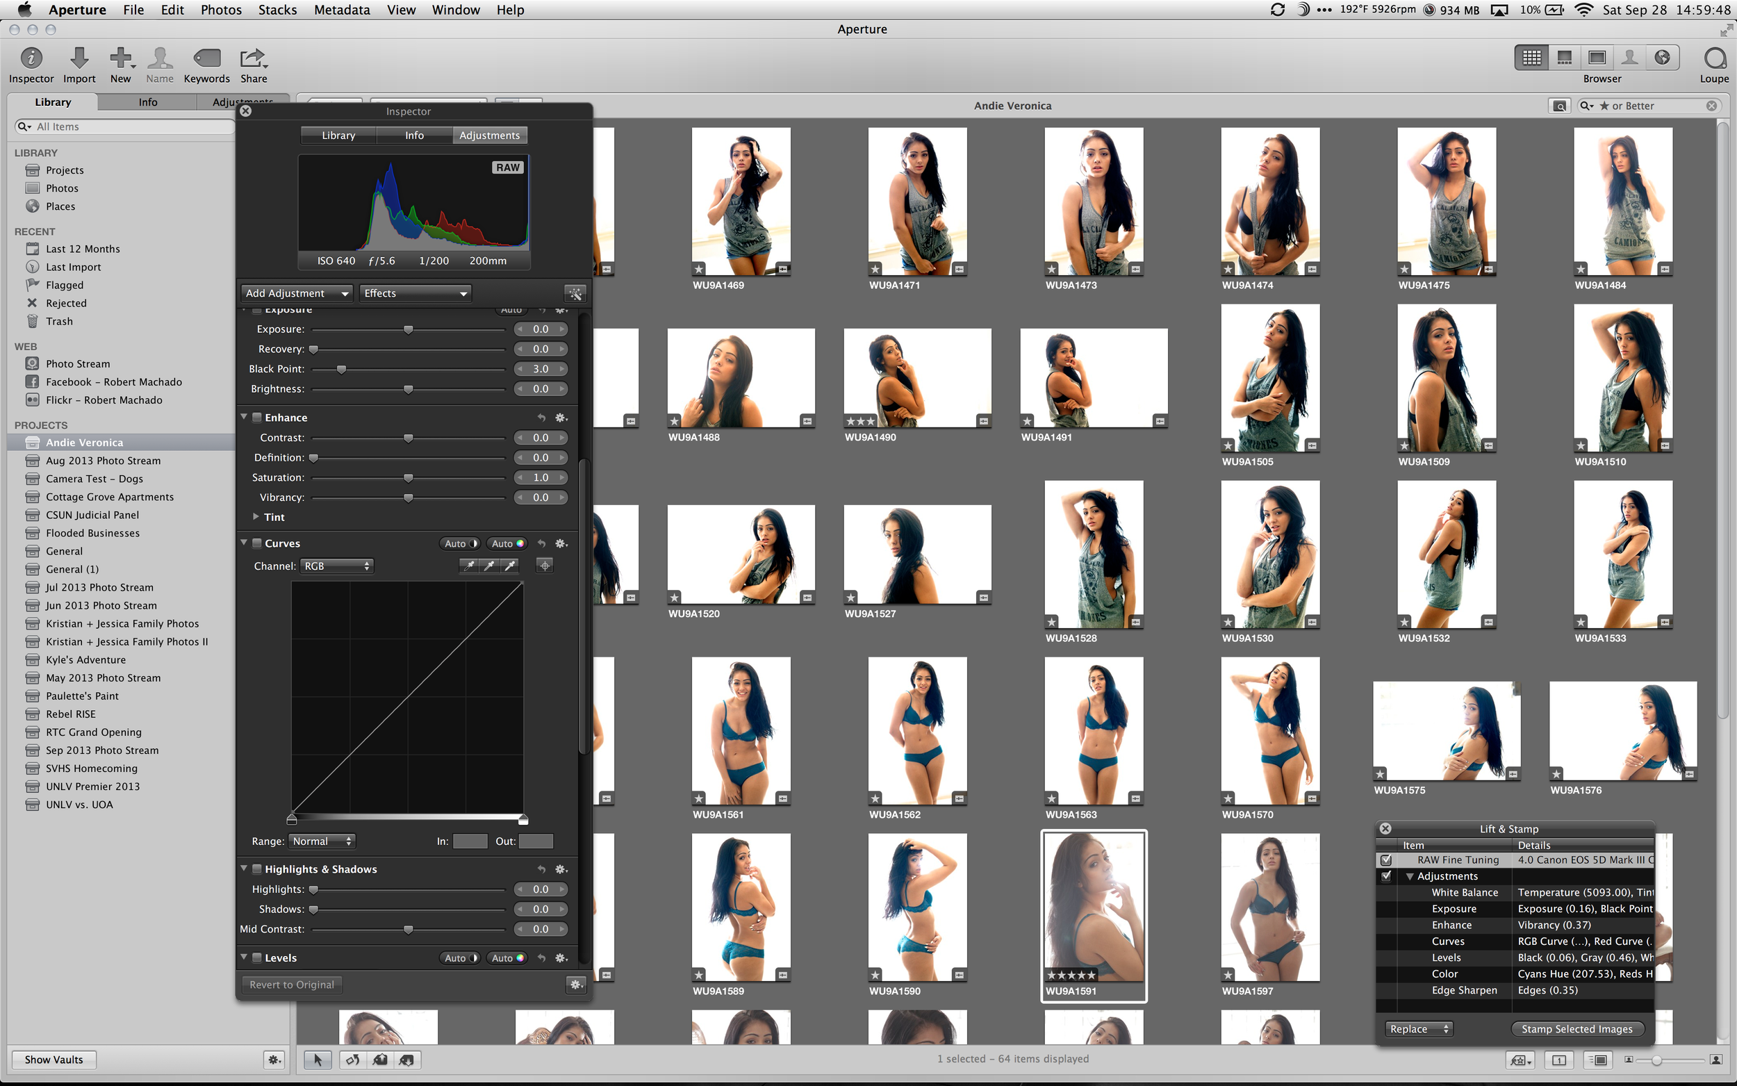Click Revert to Original button
This screenshot has width=1737, height=1086.
(292, 985)
